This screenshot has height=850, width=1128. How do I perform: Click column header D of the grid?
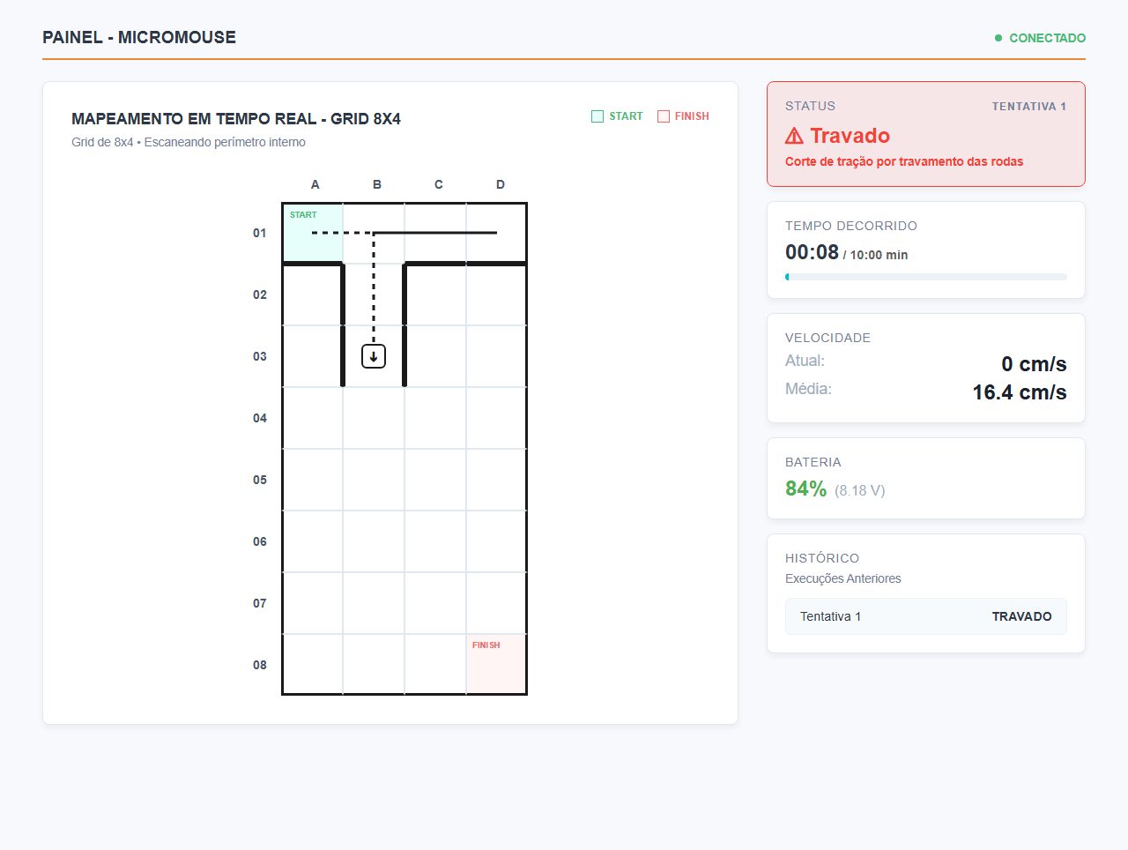501,184
